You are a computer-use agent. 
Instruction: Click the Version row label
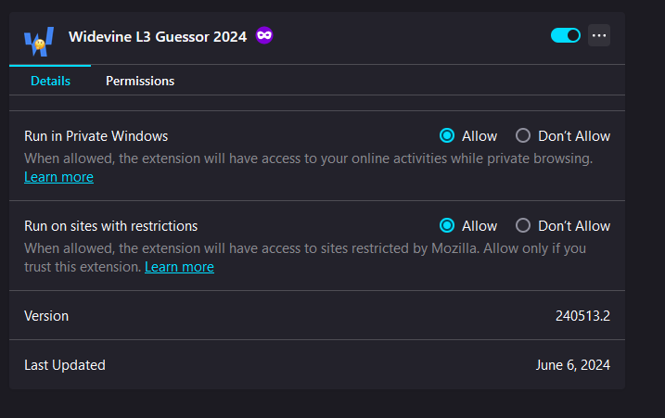(x=46, y=316)
